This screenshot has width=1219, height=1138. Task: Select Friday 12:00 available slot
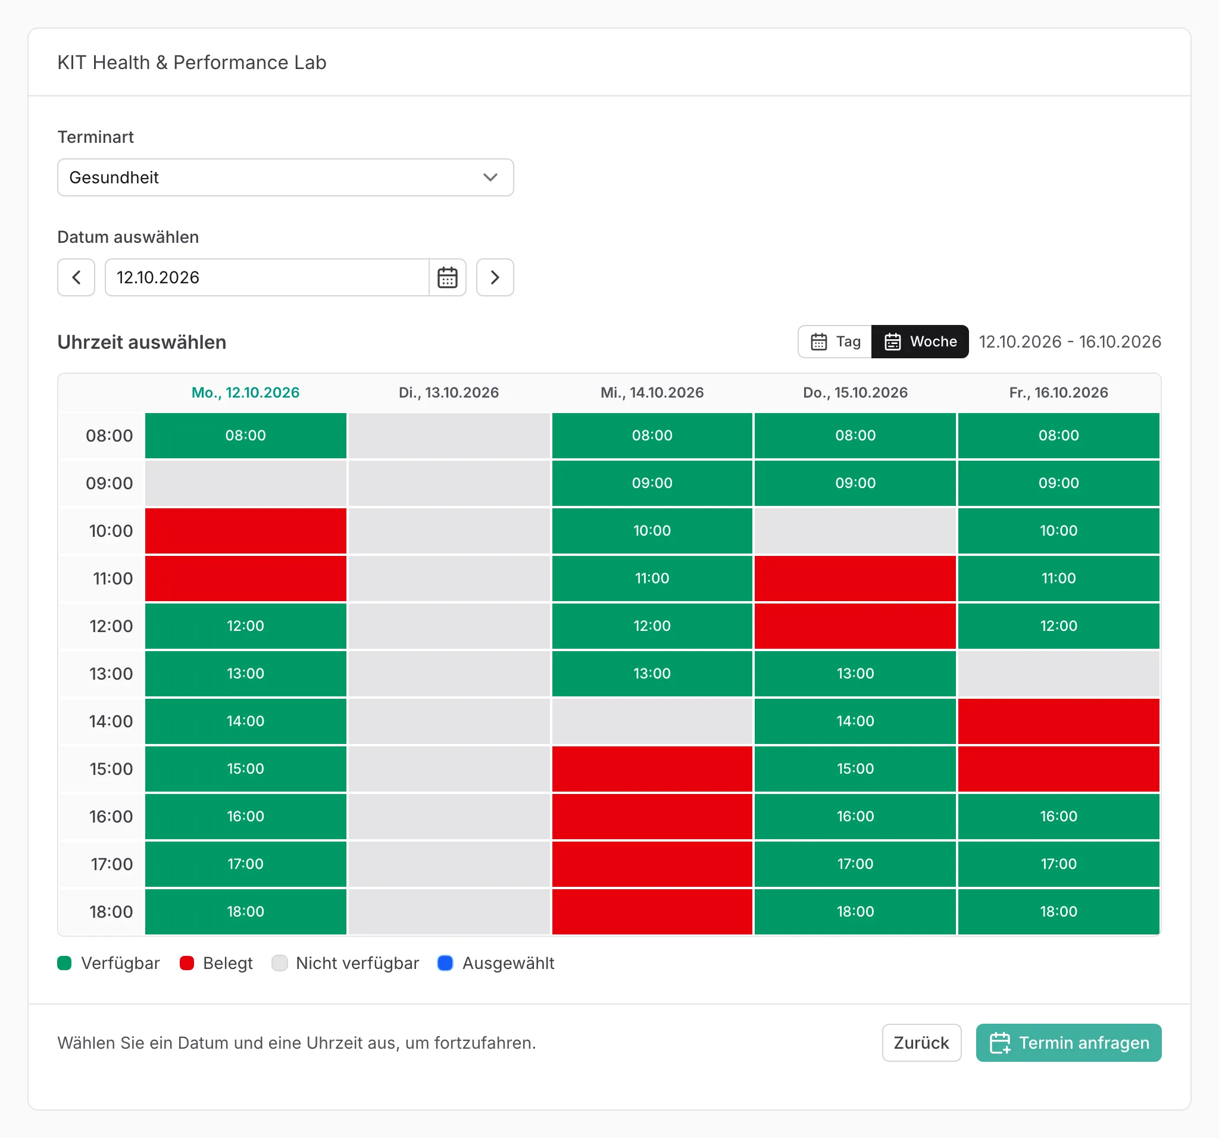coord(1058,626)
